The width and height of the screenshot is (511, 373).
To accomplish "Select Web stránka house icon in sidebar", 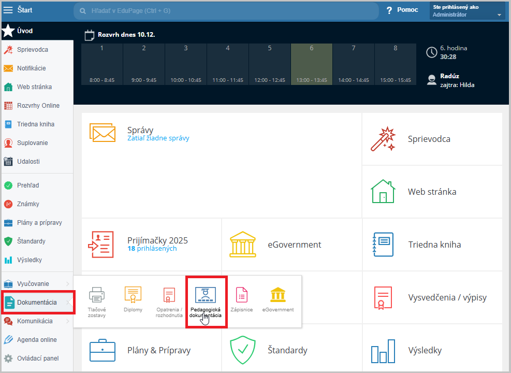I will tap(8, 87).
